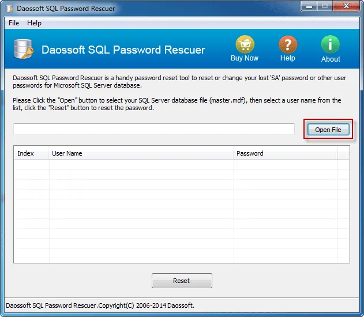Screen dimensions: 364x317
Task: Click the green About info icon
Action: pos(330,44)
